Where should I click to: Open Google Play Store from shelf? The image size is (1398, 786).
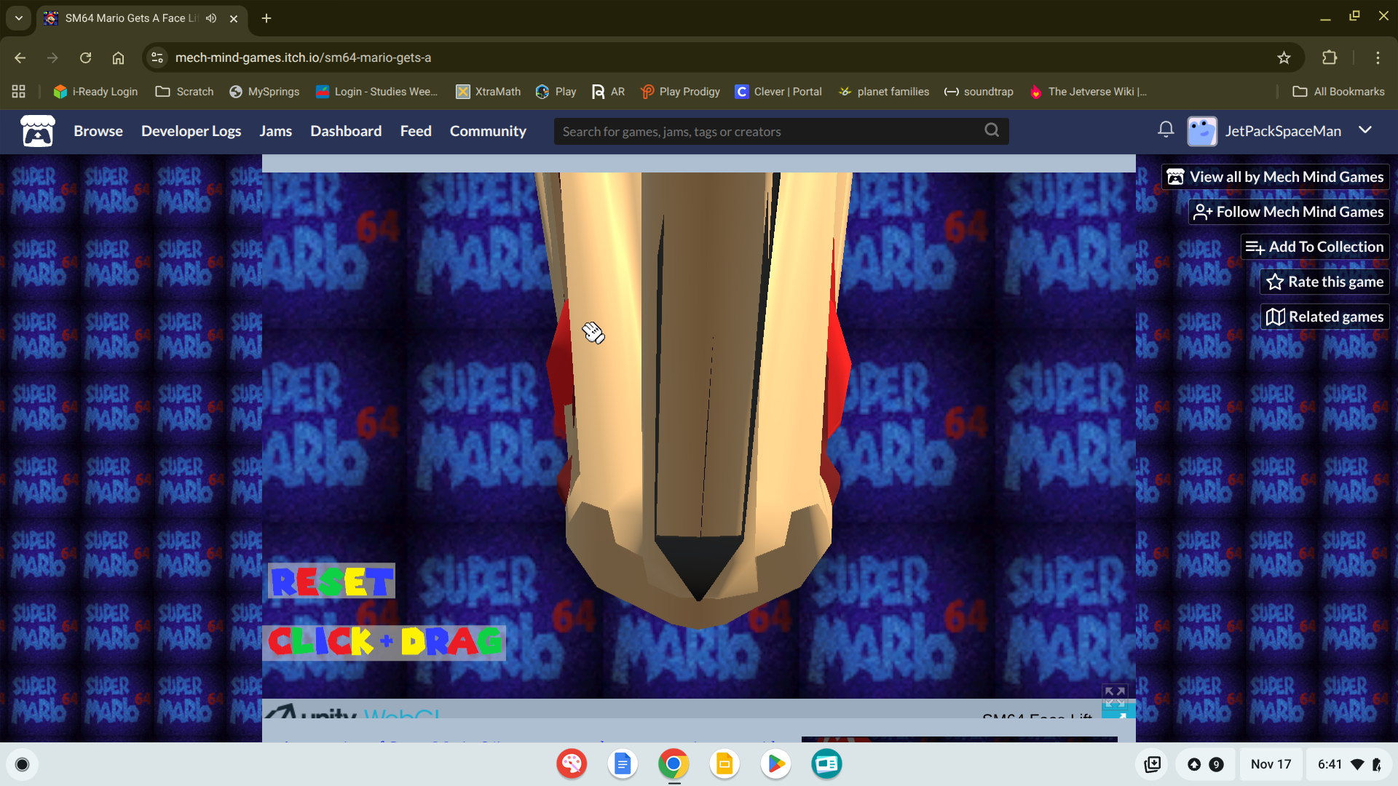775,764
